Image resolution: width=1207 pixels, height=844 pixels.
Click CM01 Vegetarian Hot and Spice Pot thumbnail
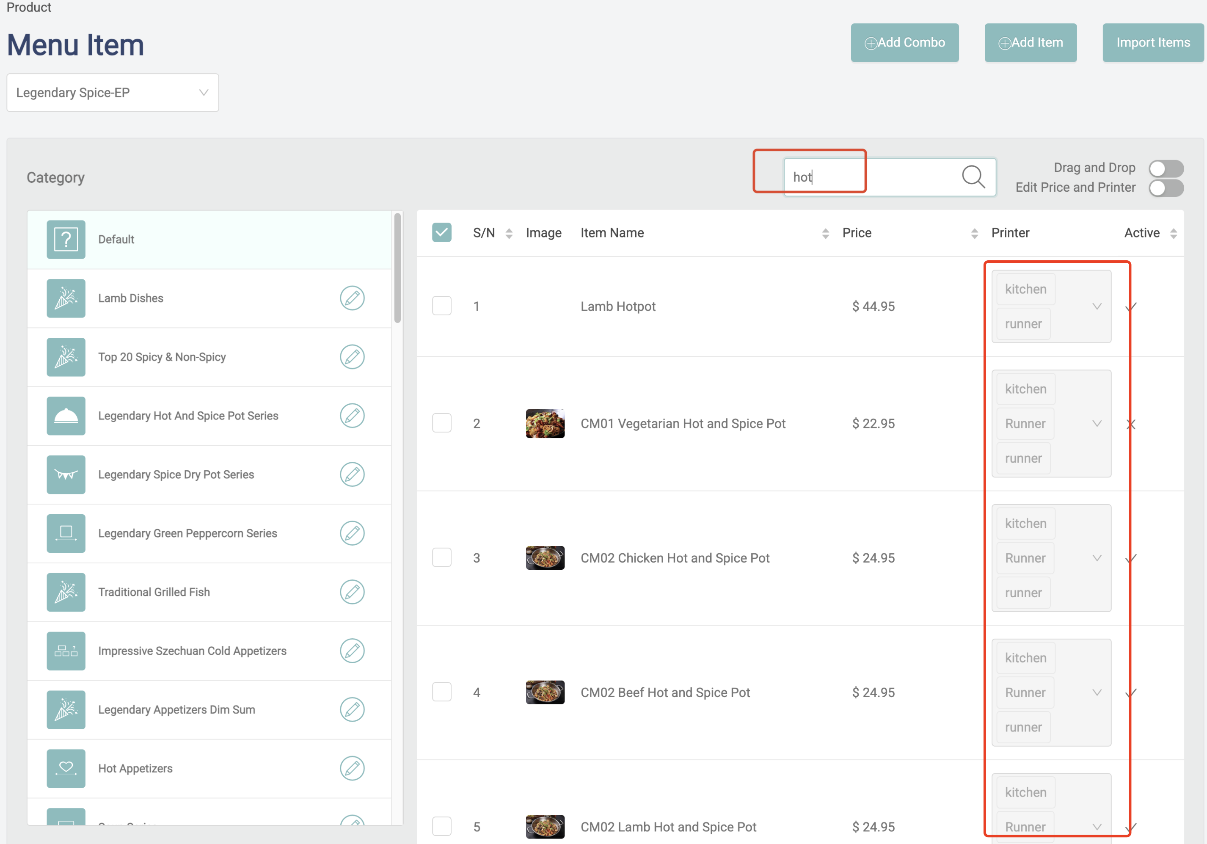click(545, 423)
